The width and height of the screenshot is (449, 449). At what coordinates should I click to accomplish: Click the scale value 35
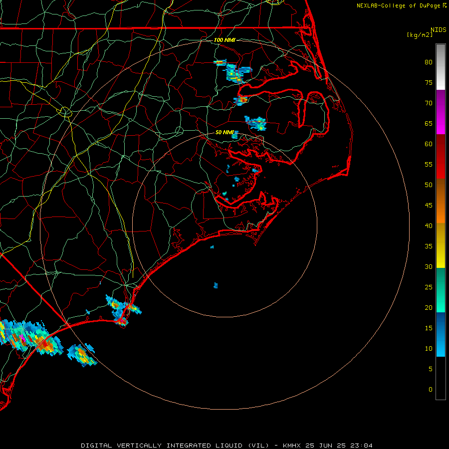pos(429,246)
